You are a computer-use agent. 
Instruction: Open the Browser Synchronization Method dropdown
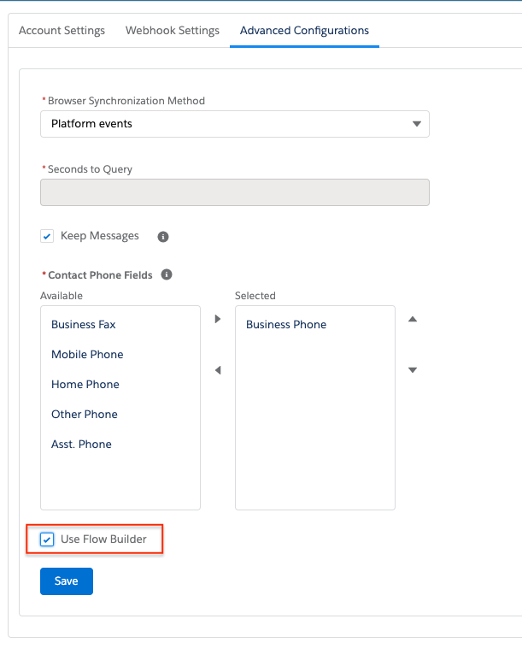pyautogui.click(x=234, y=124)
